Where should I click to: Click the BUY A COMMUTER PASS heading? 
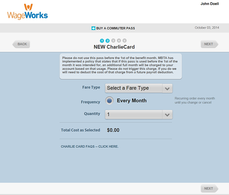pyautogui.click(x=115, y=28)
